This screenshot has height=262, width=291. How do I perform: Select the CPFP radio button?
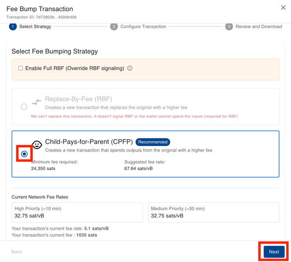coord(24,154)
